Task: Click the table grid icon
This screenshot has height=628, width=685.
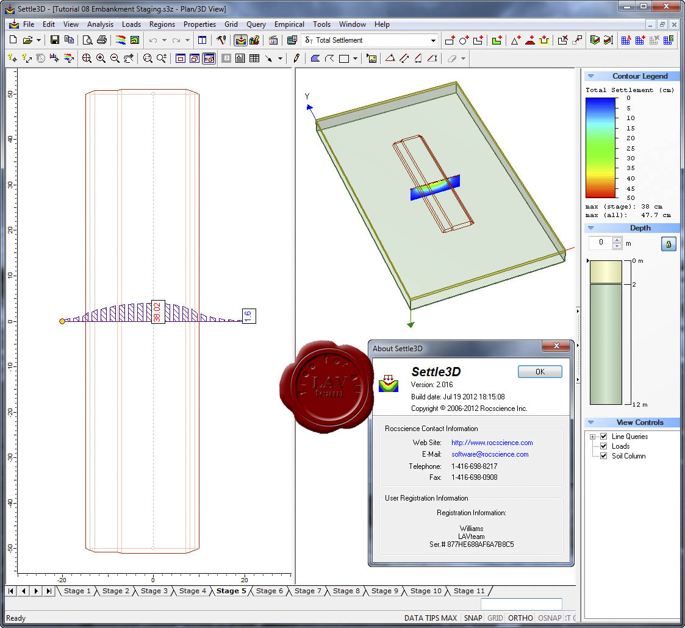Action: pos(254,58)
